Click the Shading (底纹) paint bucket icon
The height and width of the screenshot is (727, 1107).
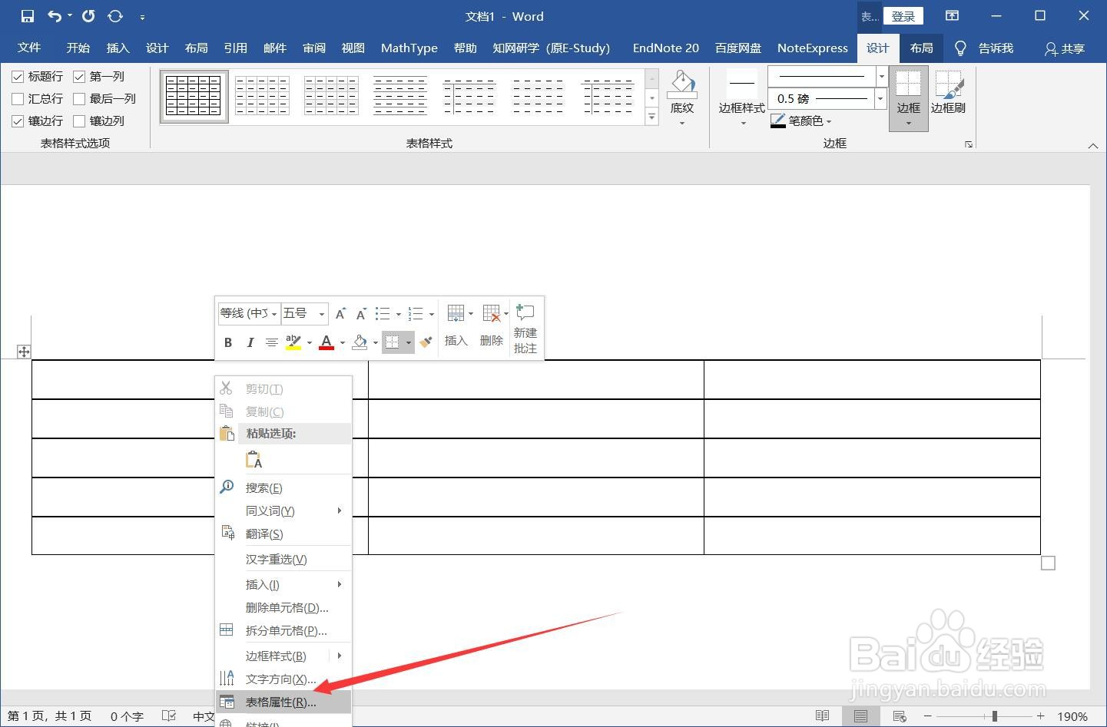[x=682, y=84]
